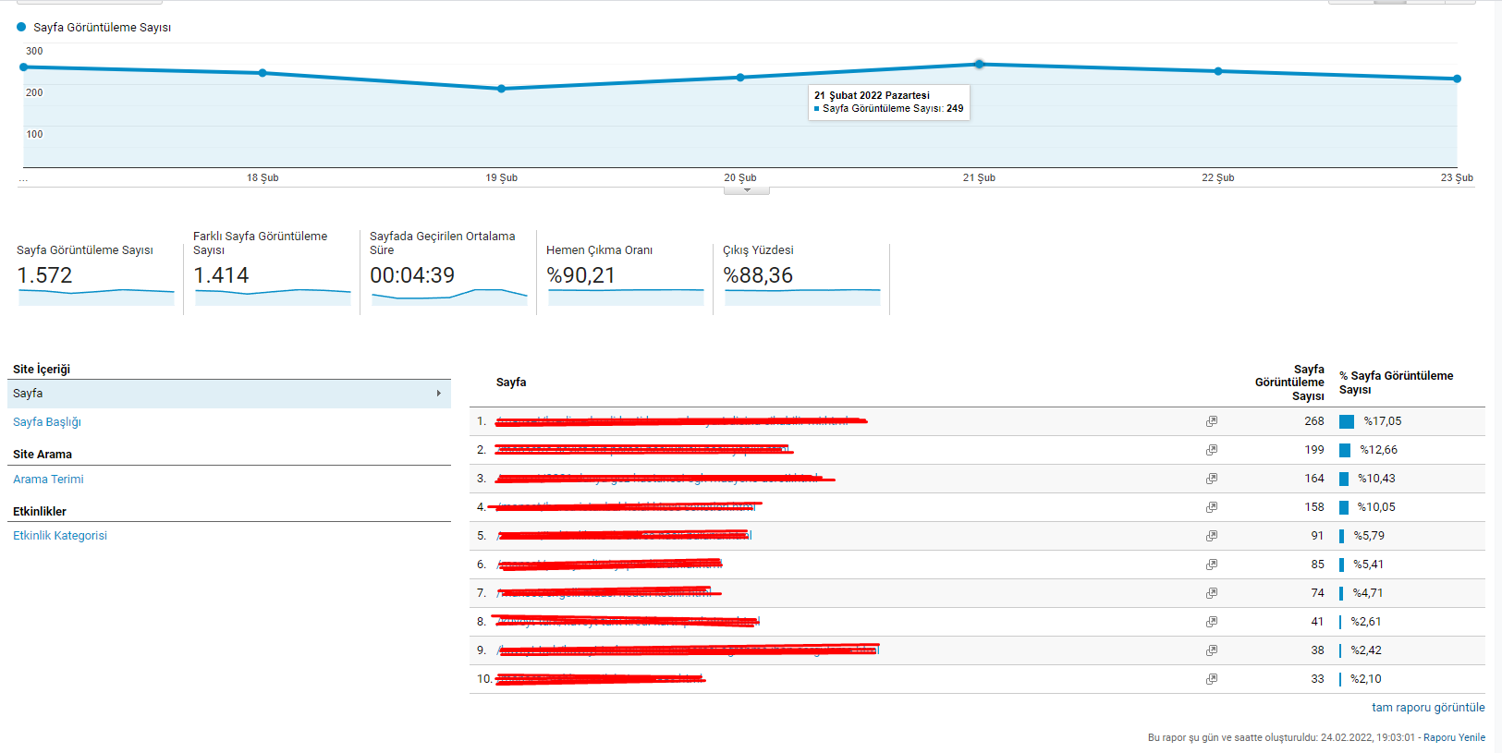Select Sayfa Başlığı under Site İçeriği
The width and height of the screenshot is (1502, 753).
47,422
